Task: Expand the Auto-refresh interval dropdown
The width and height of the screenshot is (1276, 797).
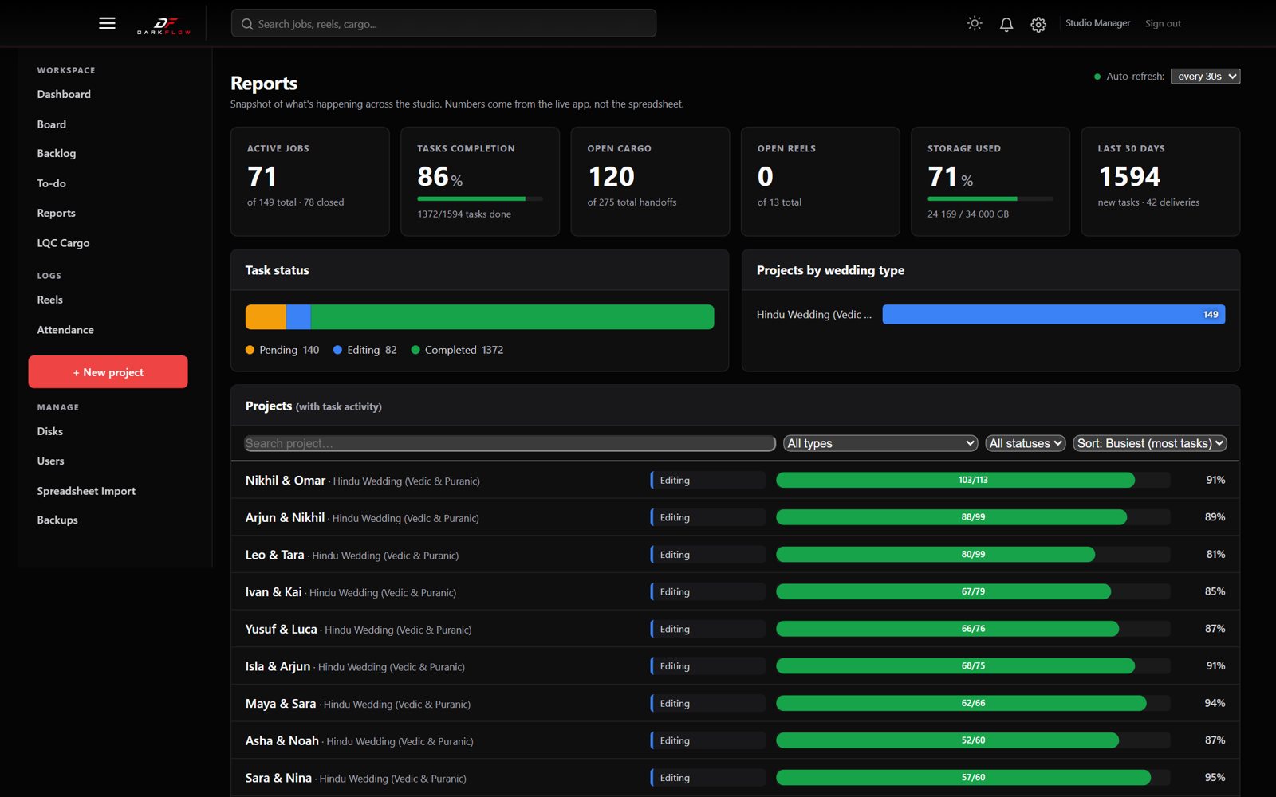Action: (1205, 77)
